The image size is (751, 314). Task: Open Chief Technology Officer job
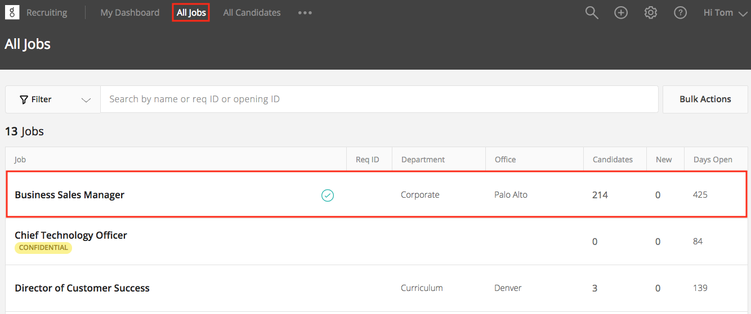[x=71, y=235]
